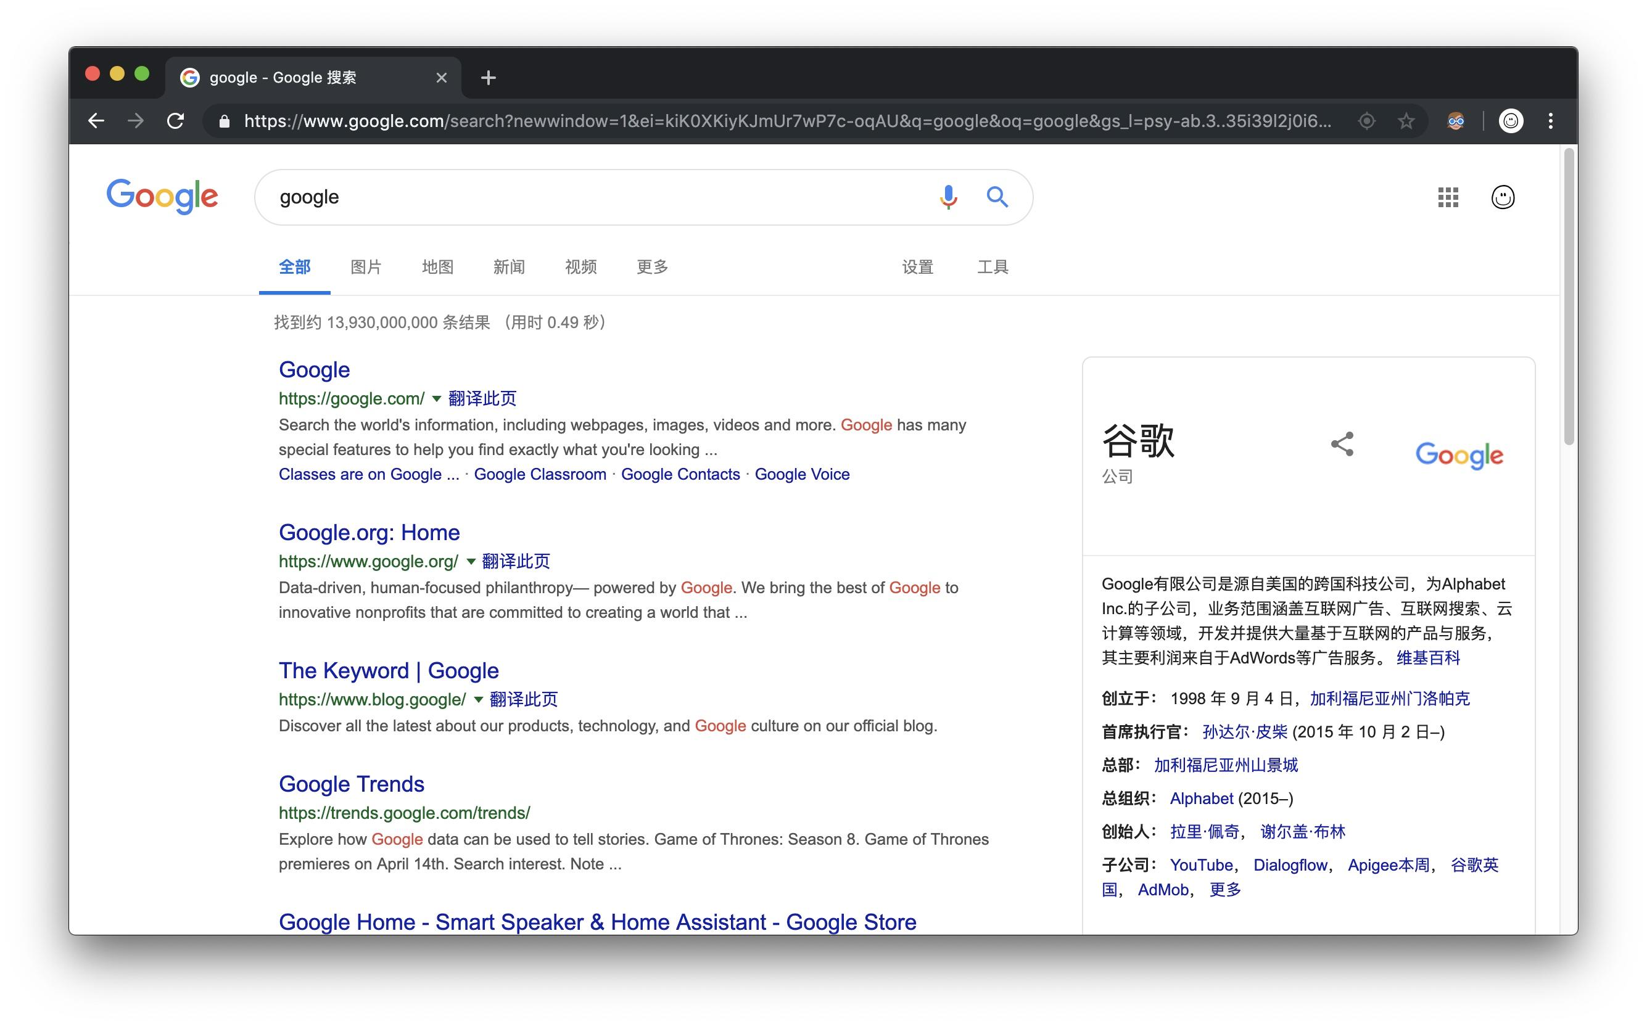Open the Google apps grid icon
The height and width of the screenshot is (1026, 1647).
click(1448, 197)
